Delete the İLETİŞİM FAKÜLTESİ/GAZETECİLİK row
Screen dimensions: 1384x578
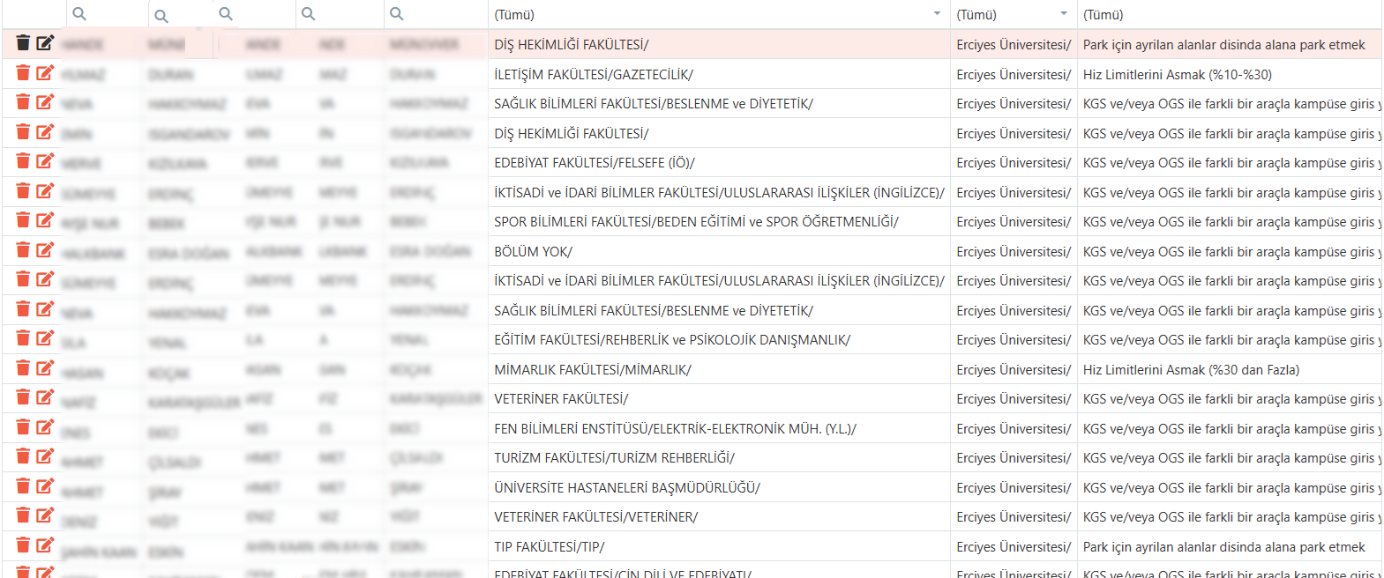tap(23, 73)
